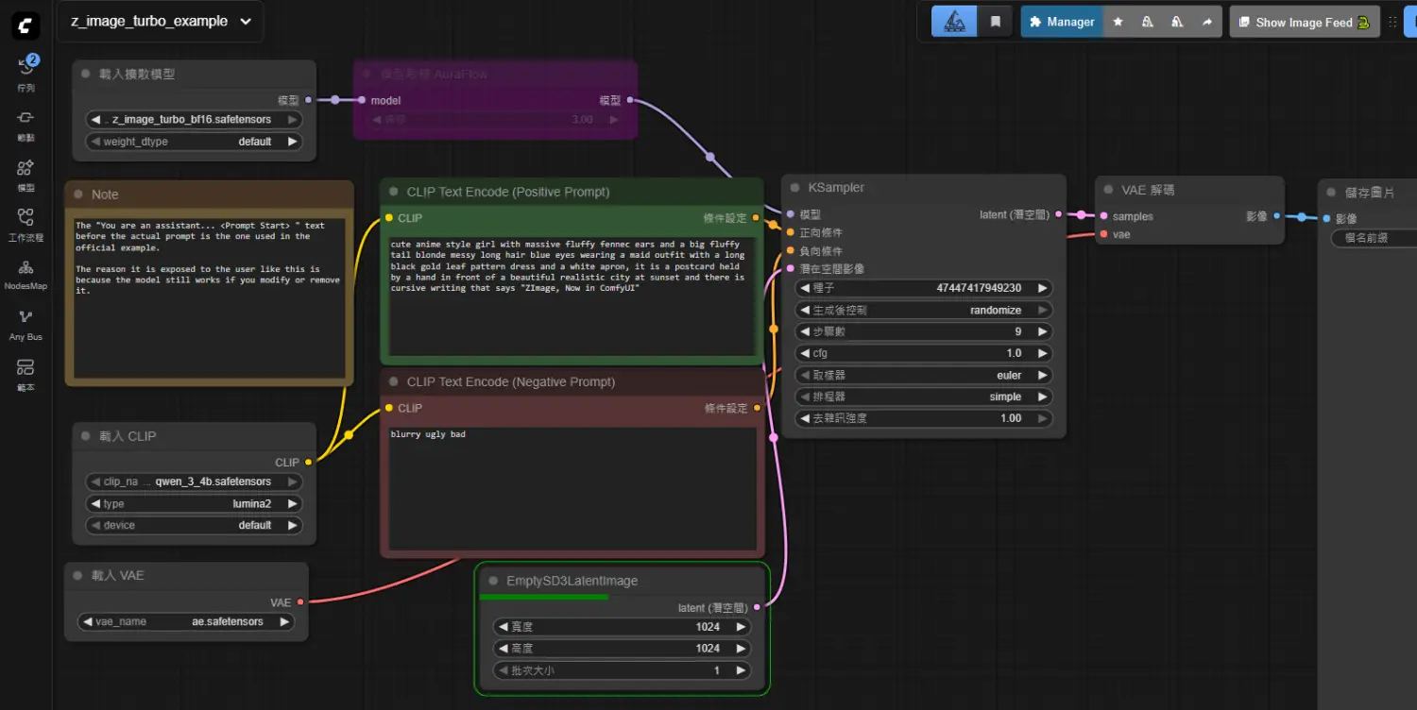Increase the KSampler steps value with the right arrow

(x=1042, y=331)
